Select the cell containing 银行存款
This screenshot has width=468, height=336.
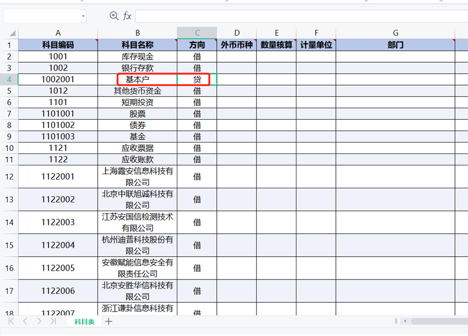(137, 68)
